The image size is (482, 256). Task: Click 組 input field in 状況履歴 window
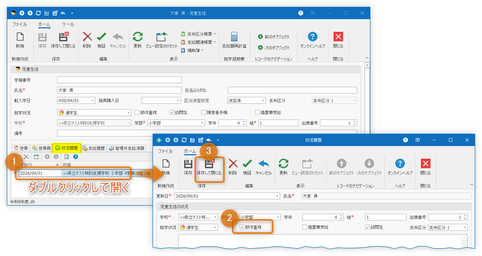pyautogui.click(x=385, y=217)
